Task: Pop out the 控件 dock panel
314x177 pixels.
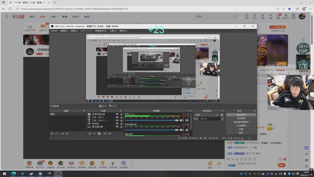Action: [x=255, y=111]
